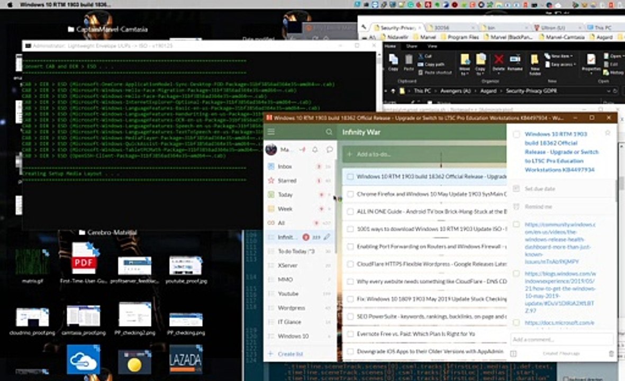
Task: Complete the task via detail pane checkbox
Action: point(516,134)
